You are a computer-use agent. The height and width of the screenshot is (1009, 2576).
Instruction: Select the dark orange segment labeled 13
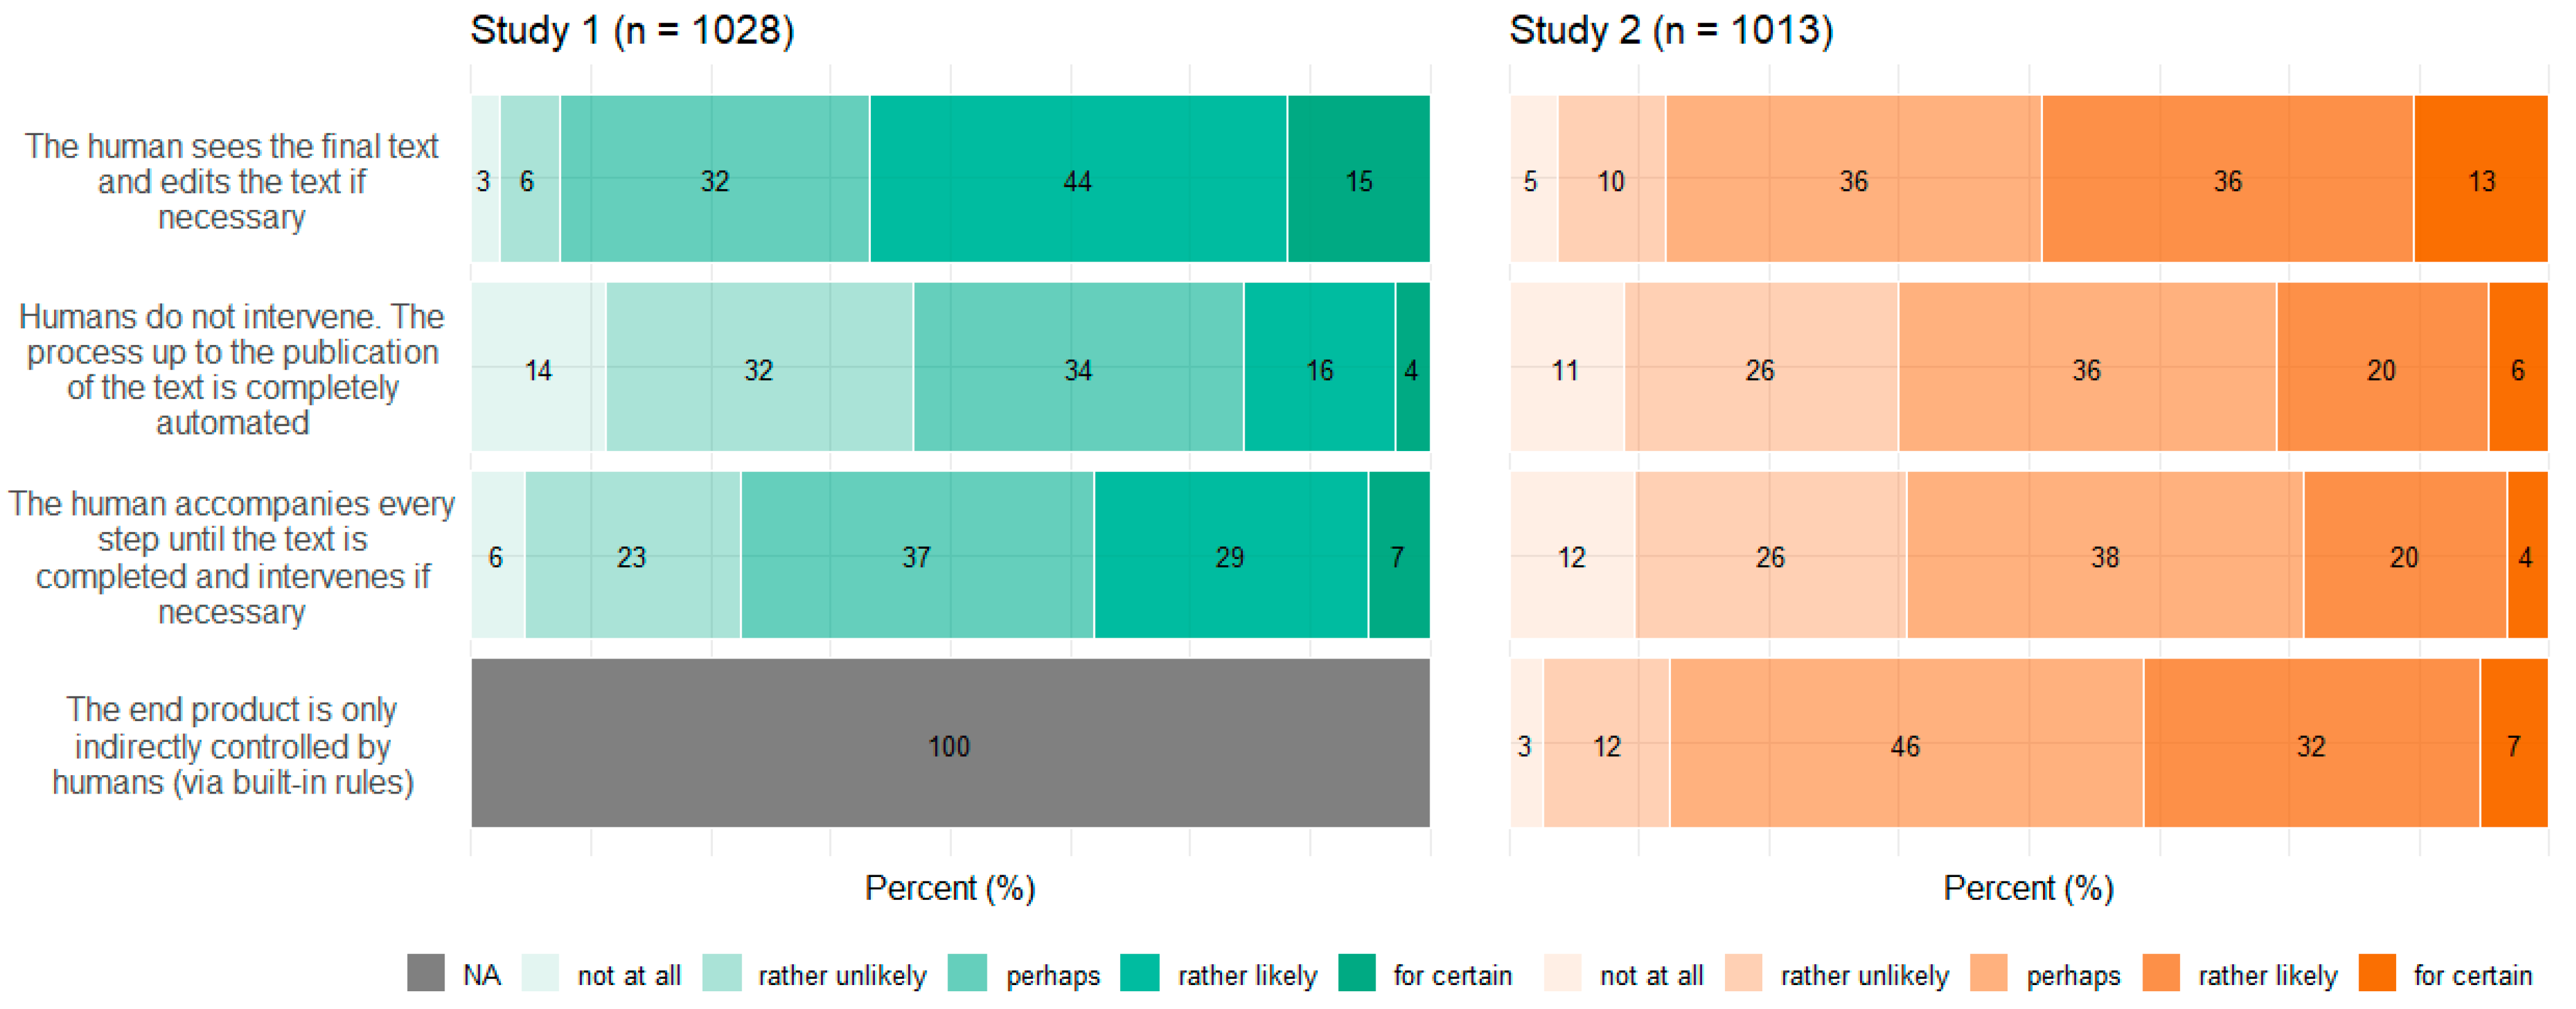2480,180
